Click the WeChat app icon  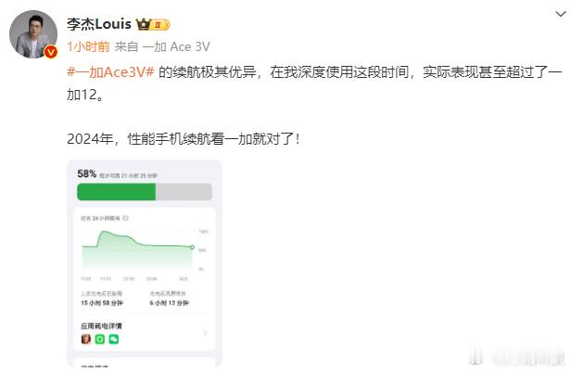(x=114, y=340)
